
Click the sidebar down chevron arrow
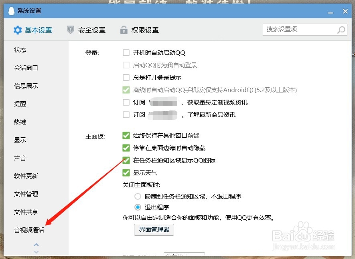[36, 252]
